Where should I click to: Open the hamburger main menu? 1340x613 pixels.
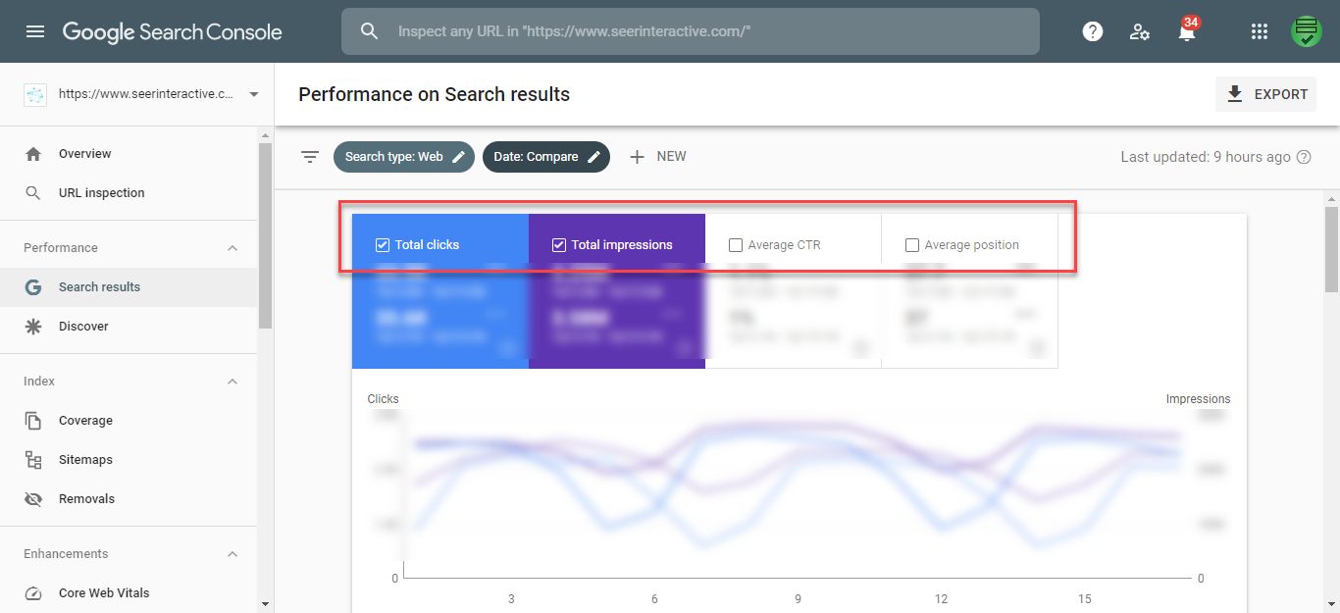pyautogui.click(x=35, y=31)
